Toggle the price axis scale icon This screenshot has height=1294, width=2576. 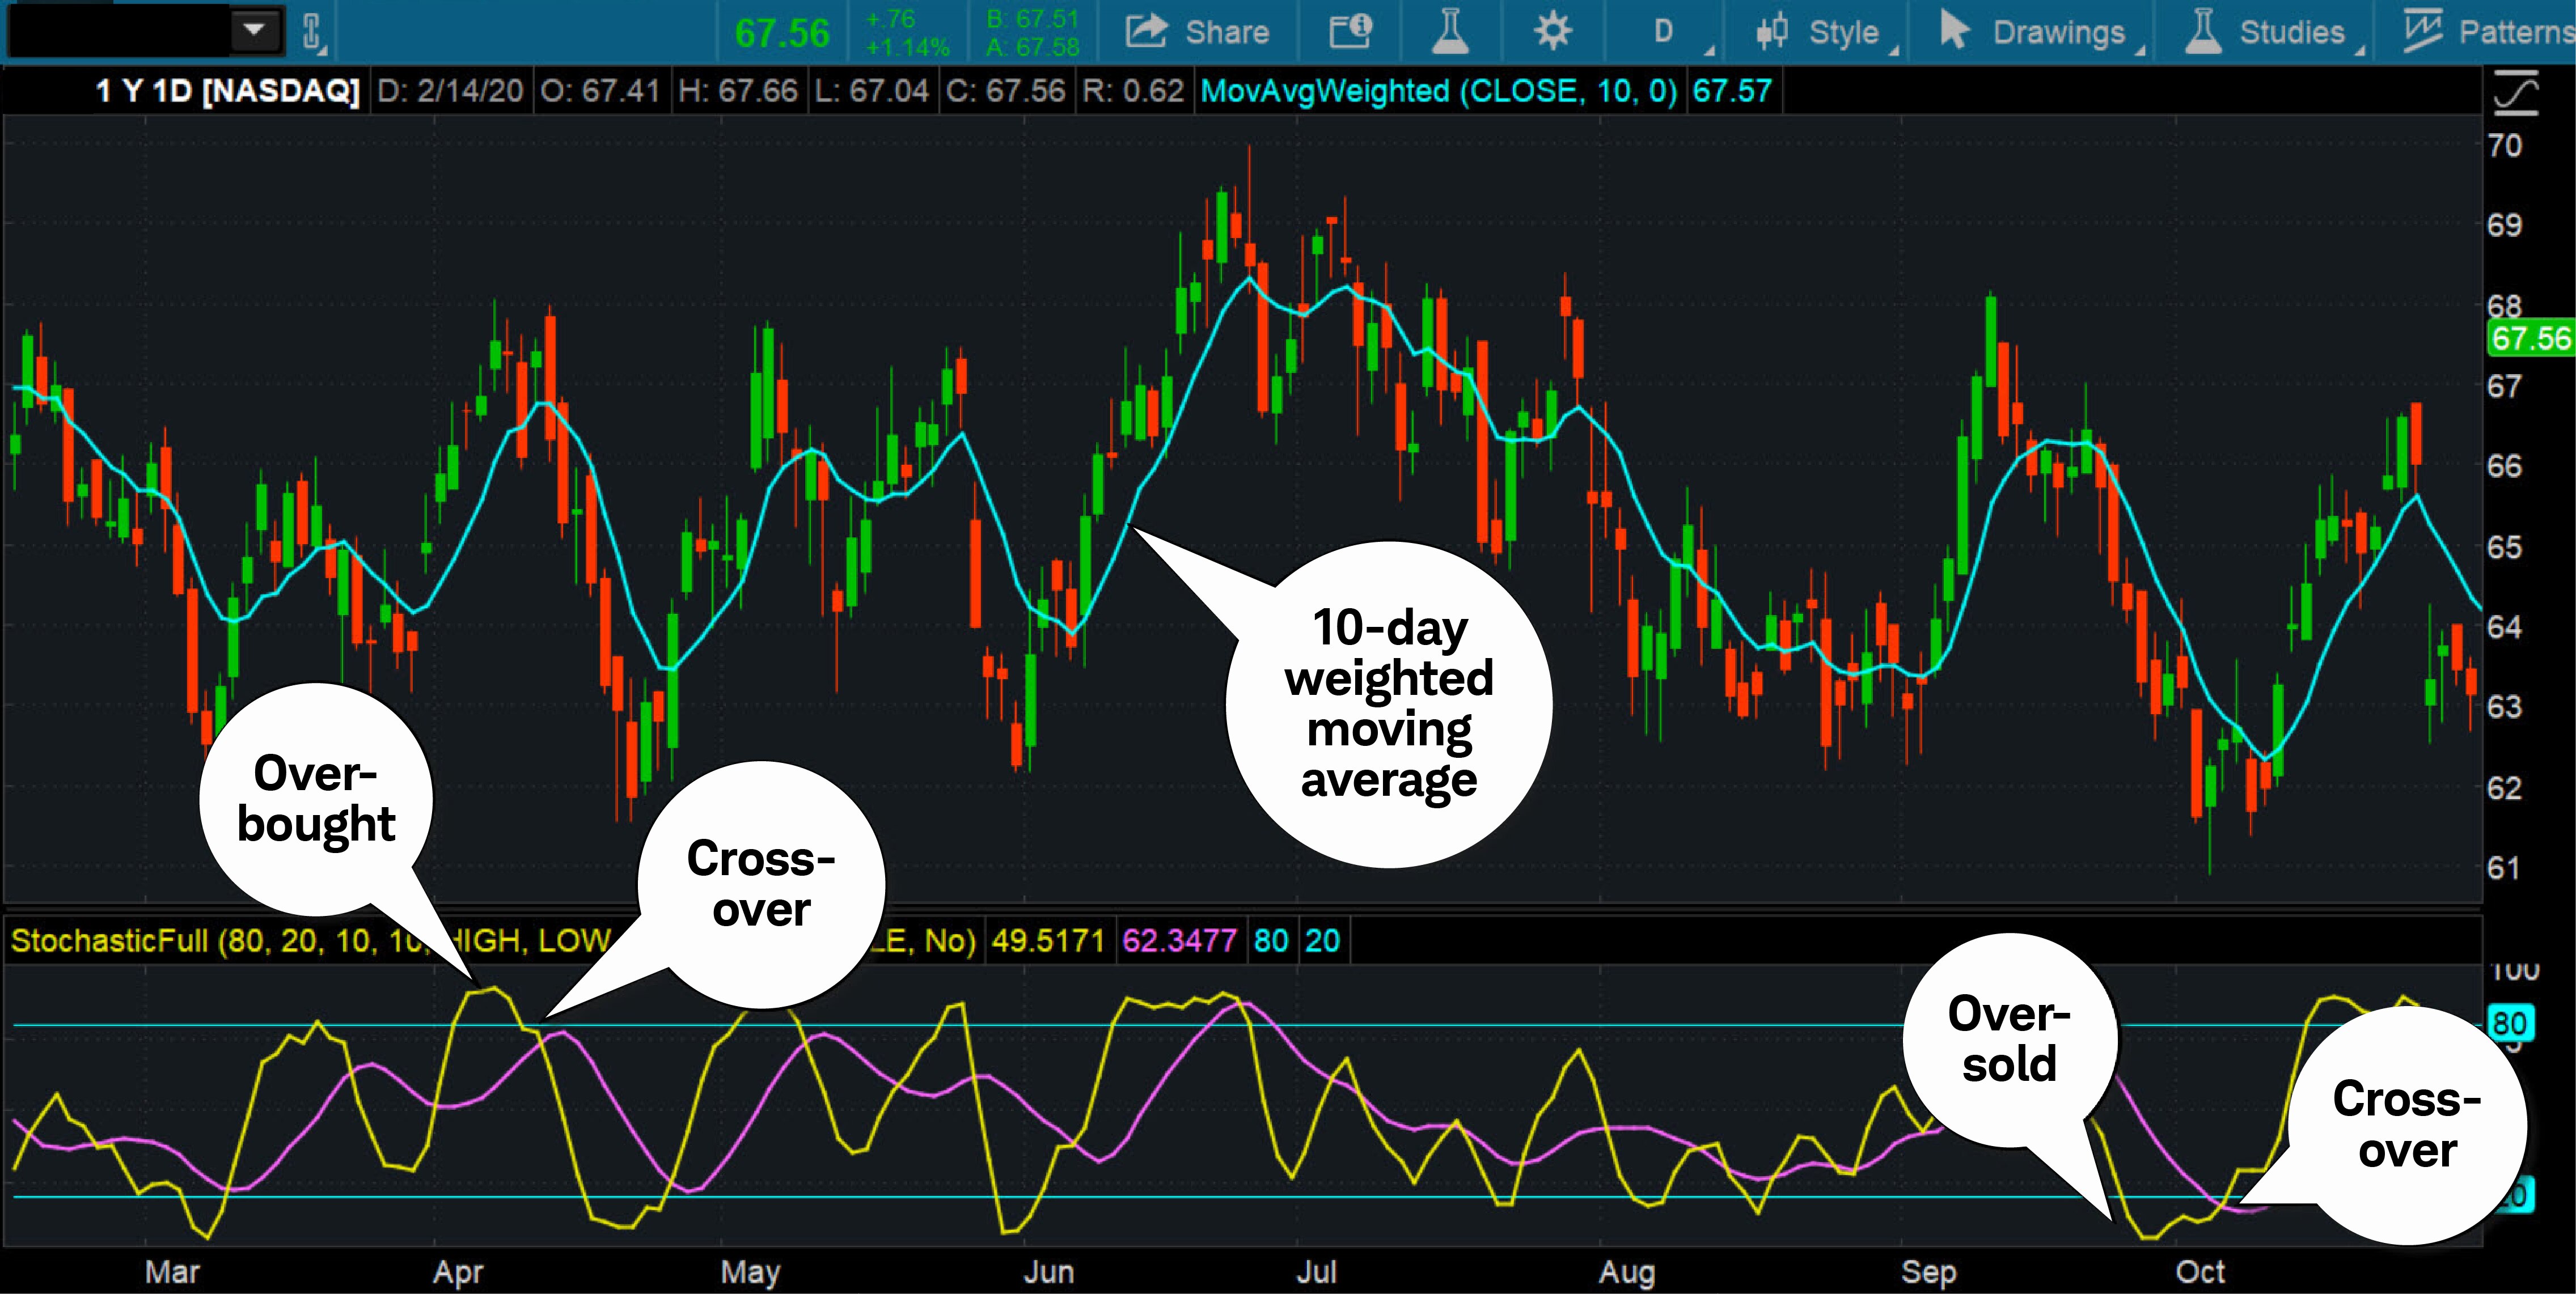point(2516,93)
